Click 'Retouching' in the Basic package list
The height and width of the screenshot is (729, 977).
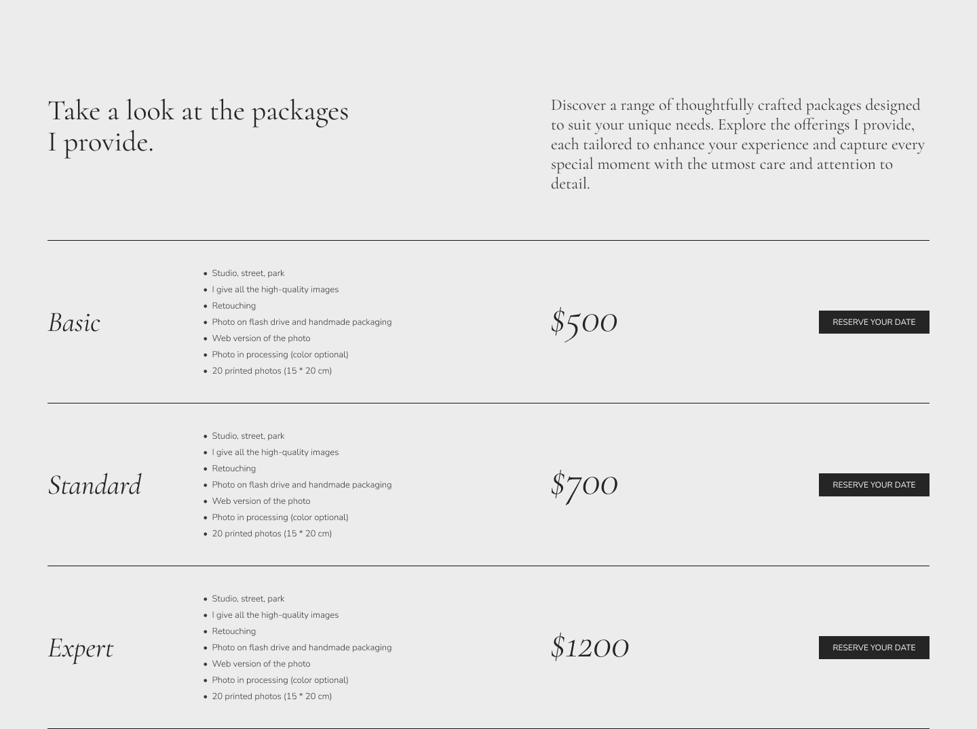tap(233, 306)
